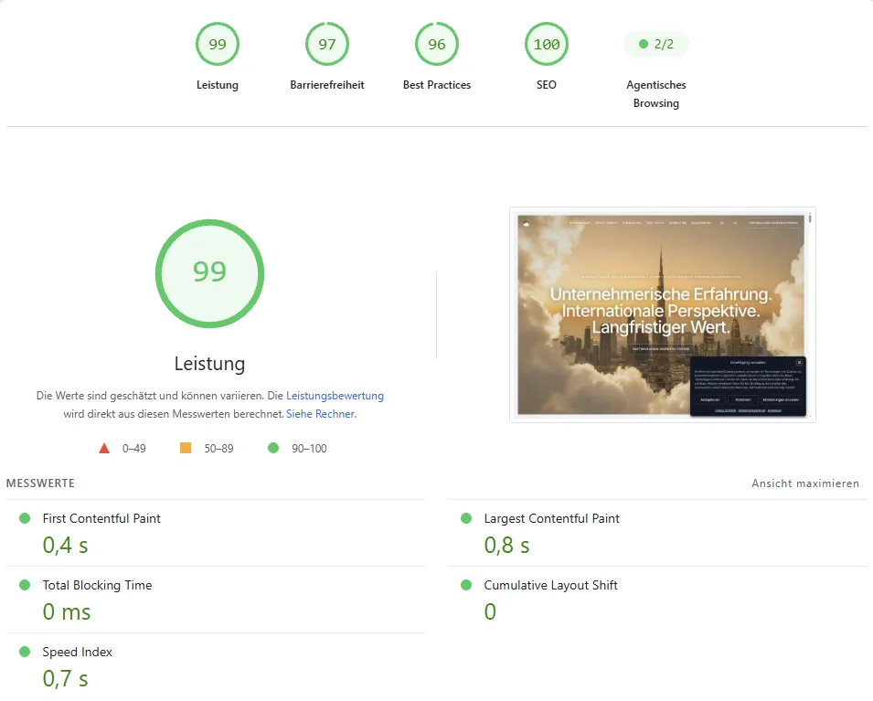Click green dot beside Largest Contentful Paint

466,518
